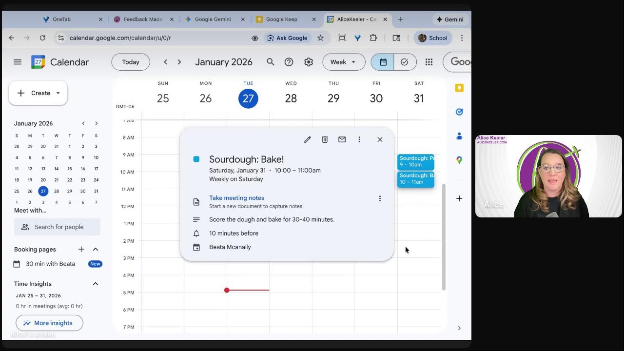Collapse the Time Insights section

click(x=96, y=284)
